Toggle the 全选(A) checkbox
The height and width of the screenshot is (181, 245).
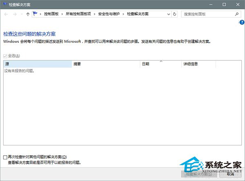pyautogui.click(x=5, y=56)
